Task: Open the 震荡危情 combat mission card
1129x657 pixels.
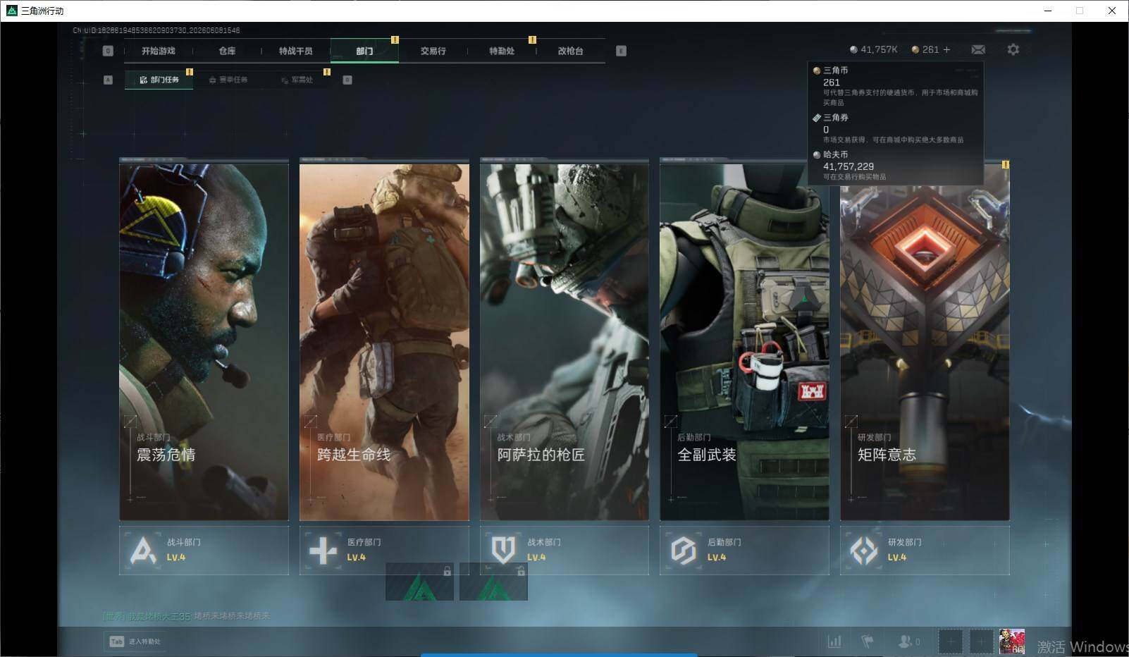Action: 204,340
